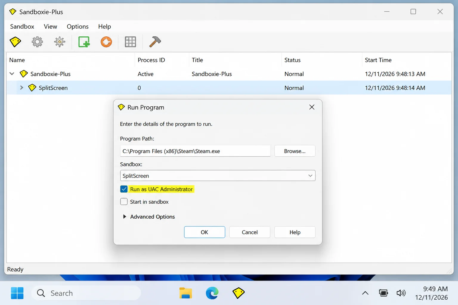Enable the Start in sandbox checkbox
The image size is (458, 305).
pyautogui.click(x=124, y=202)
